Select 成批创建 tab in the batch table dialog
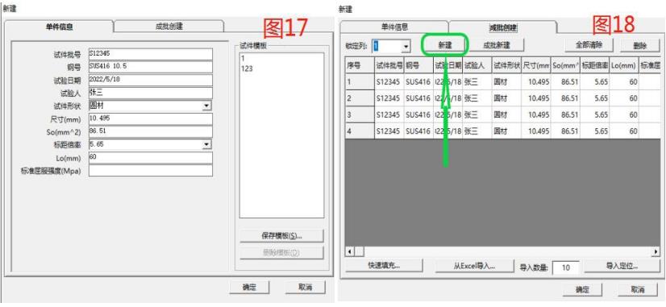The height and width of the screenshot is (307, 666). click(502, 27)
